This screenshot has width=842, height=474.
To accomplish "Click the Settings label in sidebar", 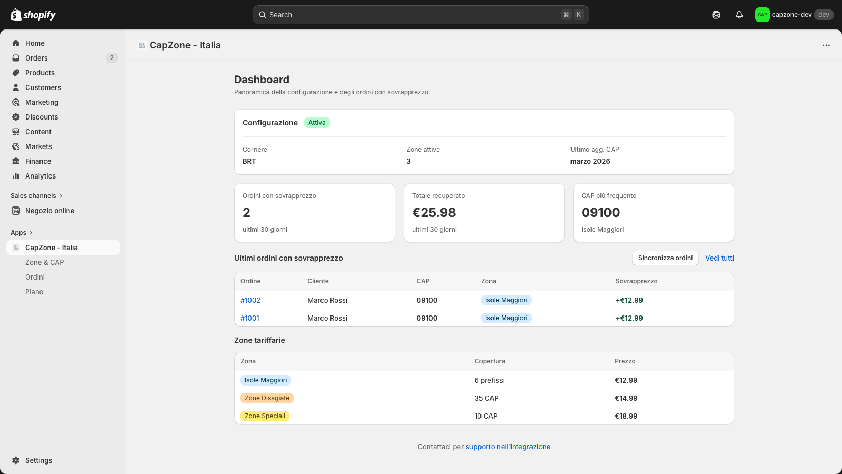I will click(x=39, y=460).
